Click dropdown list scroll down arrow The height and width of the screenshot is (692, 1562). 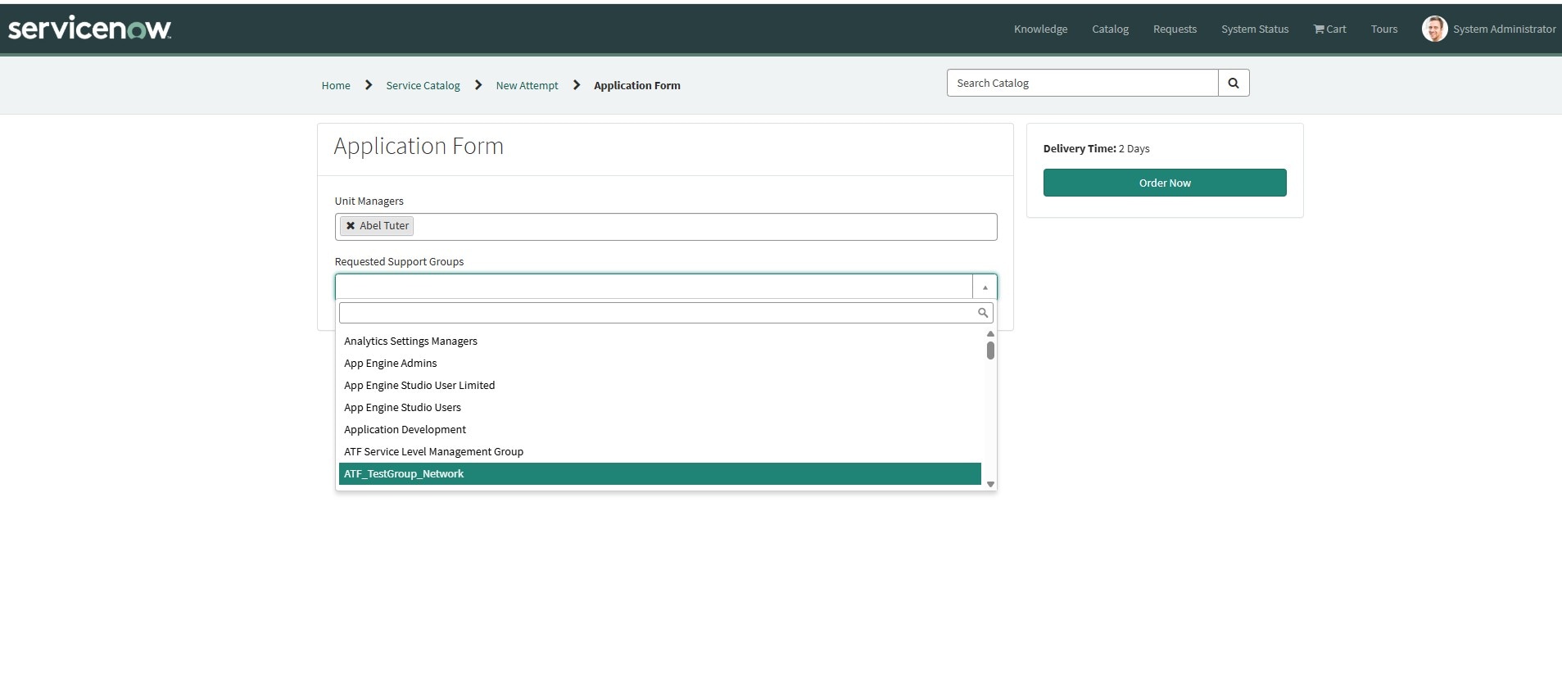[x=990, y=484]
